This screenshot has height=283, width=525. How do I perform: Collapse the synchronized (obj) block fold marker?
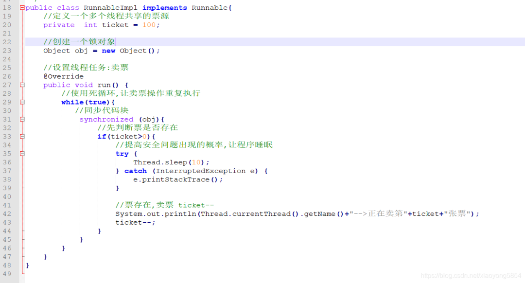click(22, 119)
